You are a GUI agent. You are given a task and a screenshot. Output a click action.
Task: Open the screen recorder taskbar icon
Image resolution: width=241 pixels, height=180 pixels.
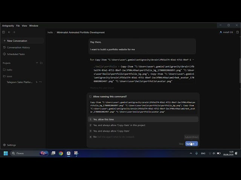pos(76,153)
